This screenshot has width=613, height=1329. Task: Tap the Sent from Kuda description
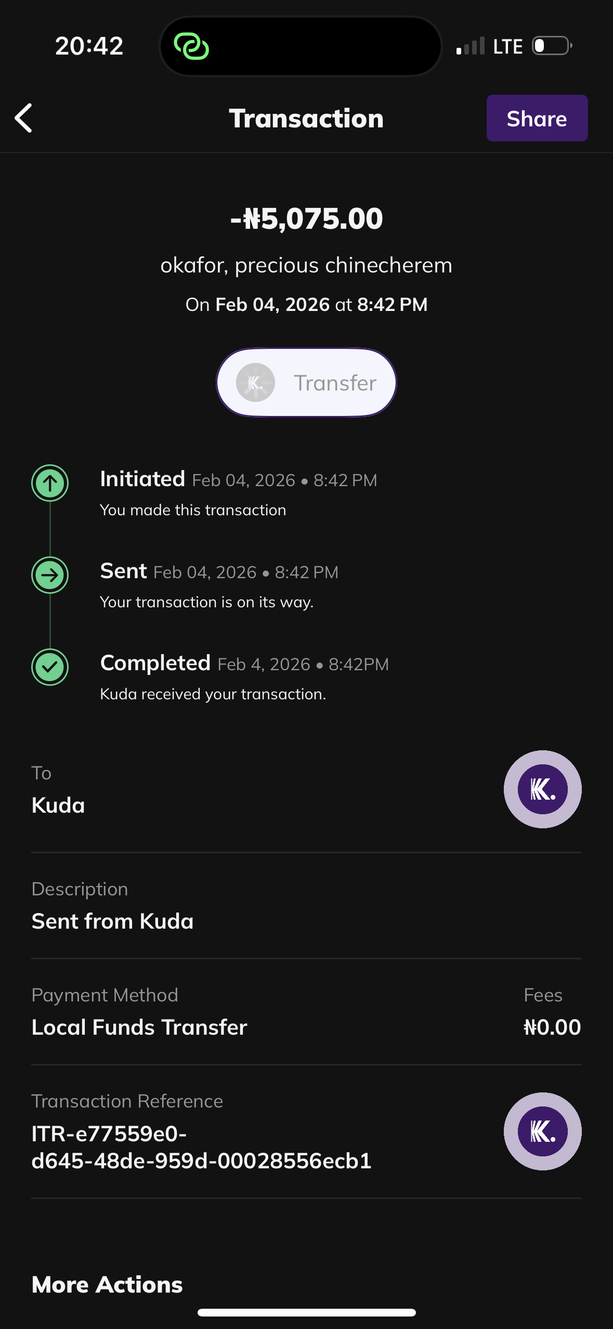(112, 921)
